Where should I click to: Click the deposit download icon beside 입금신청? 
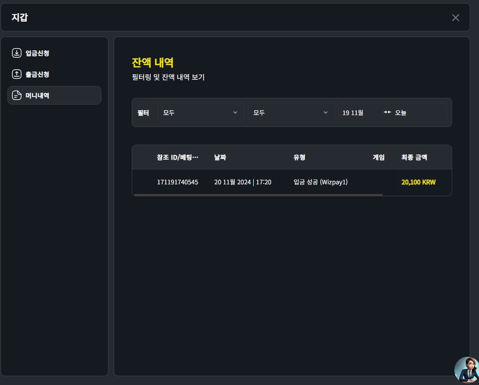pos(16,53)
